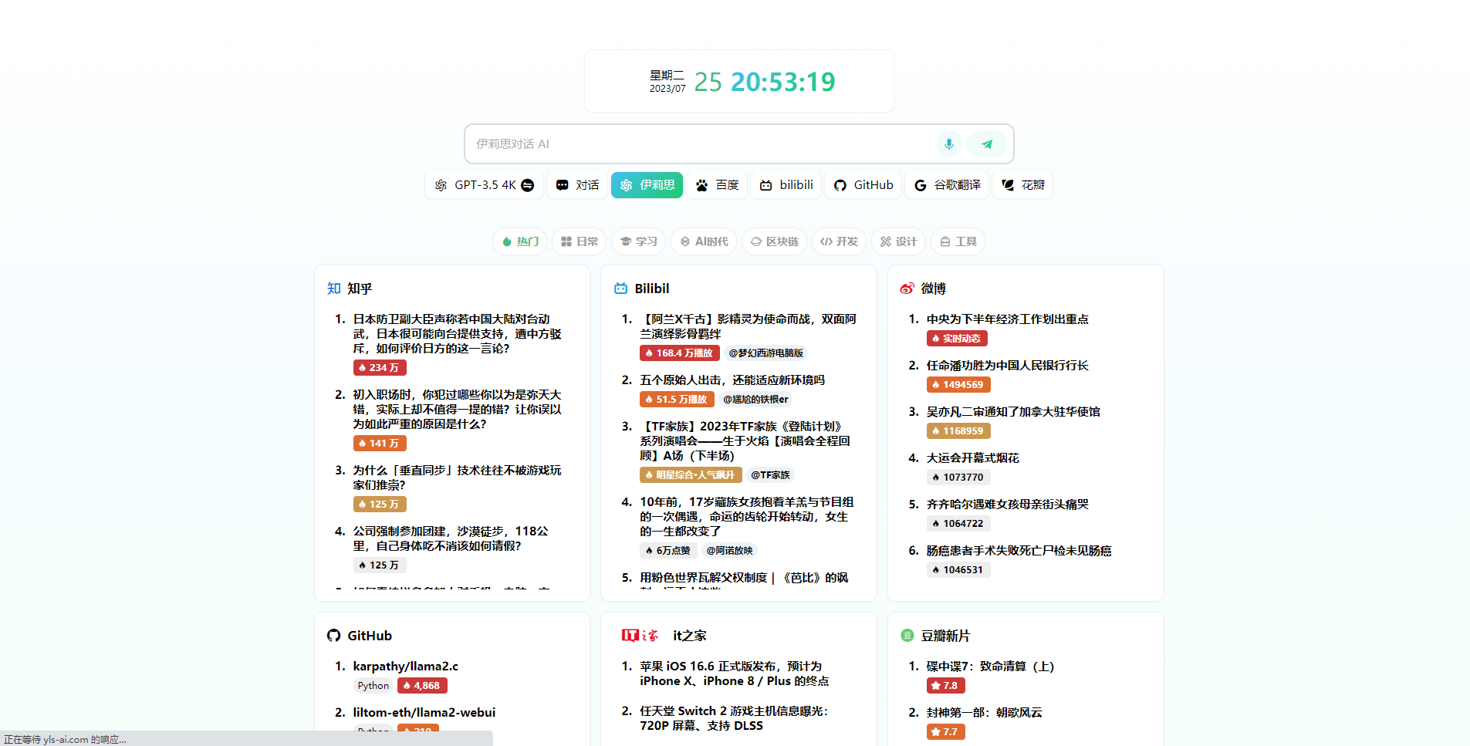Viewport: 1470px width, 746px height.
Task: Click the date and clock widget
Action: tap(739, 81)
